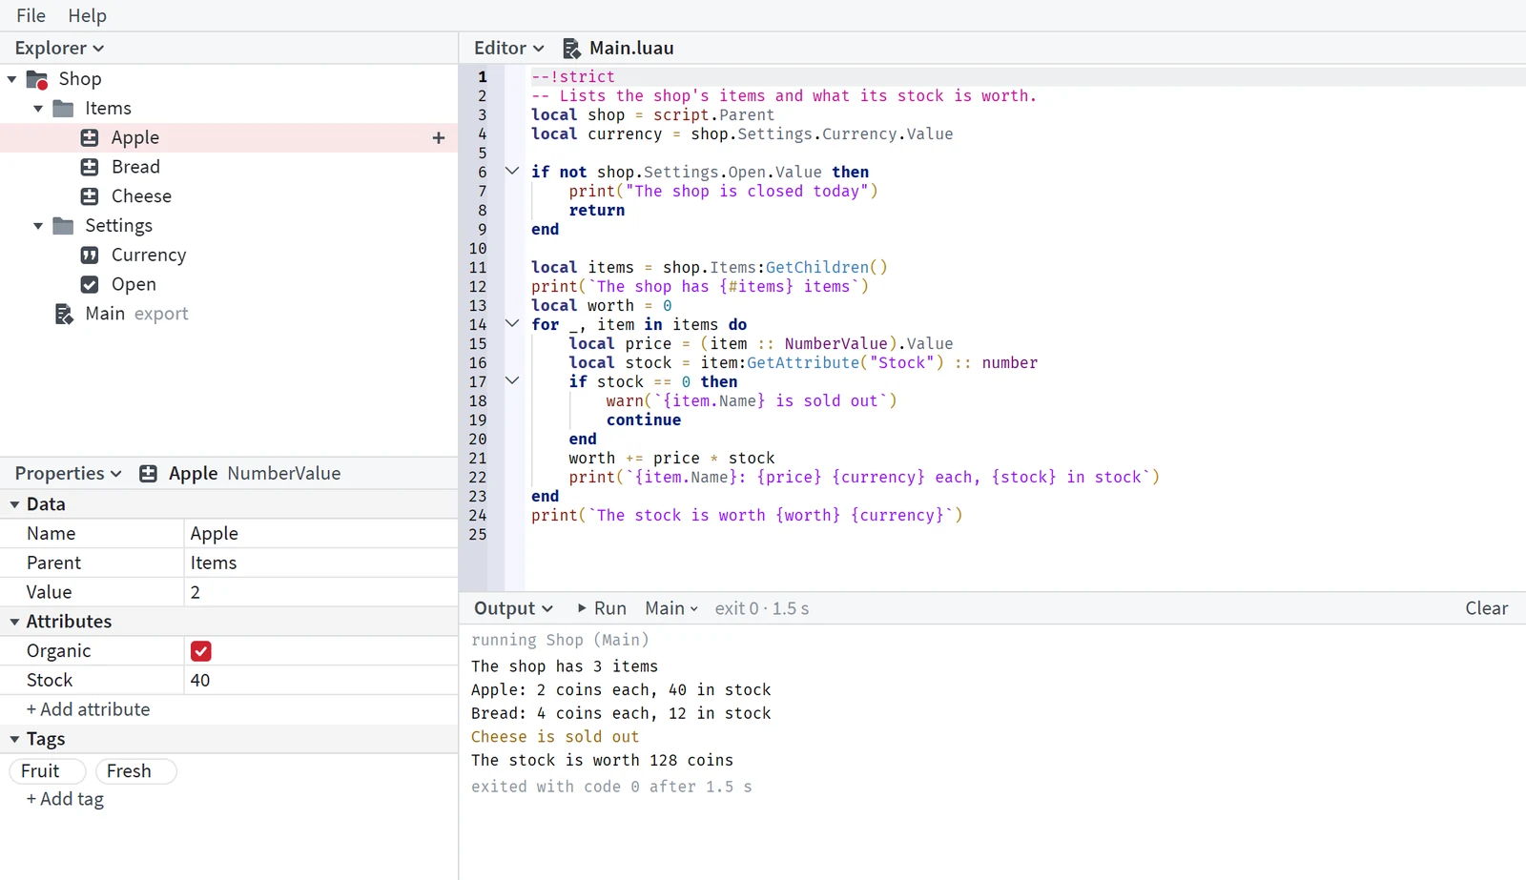Screen dimensions: 1526x880
Task: Collapse the Settings folder arrow
Action: coord(38,226)
